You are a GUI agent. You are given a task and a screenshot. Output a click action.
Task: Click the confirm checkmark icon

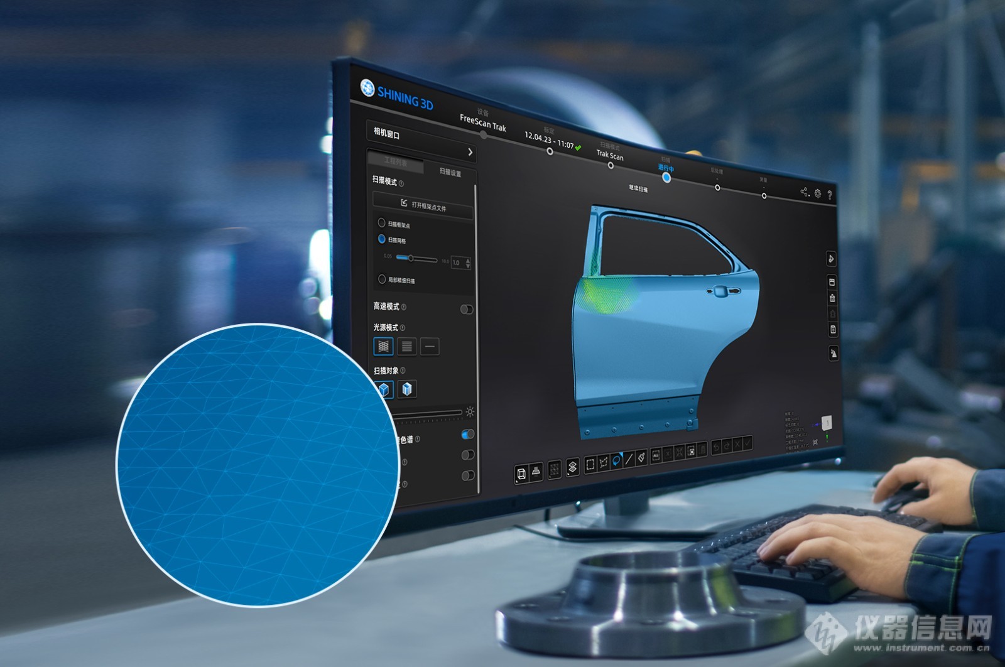click(747, 443)
